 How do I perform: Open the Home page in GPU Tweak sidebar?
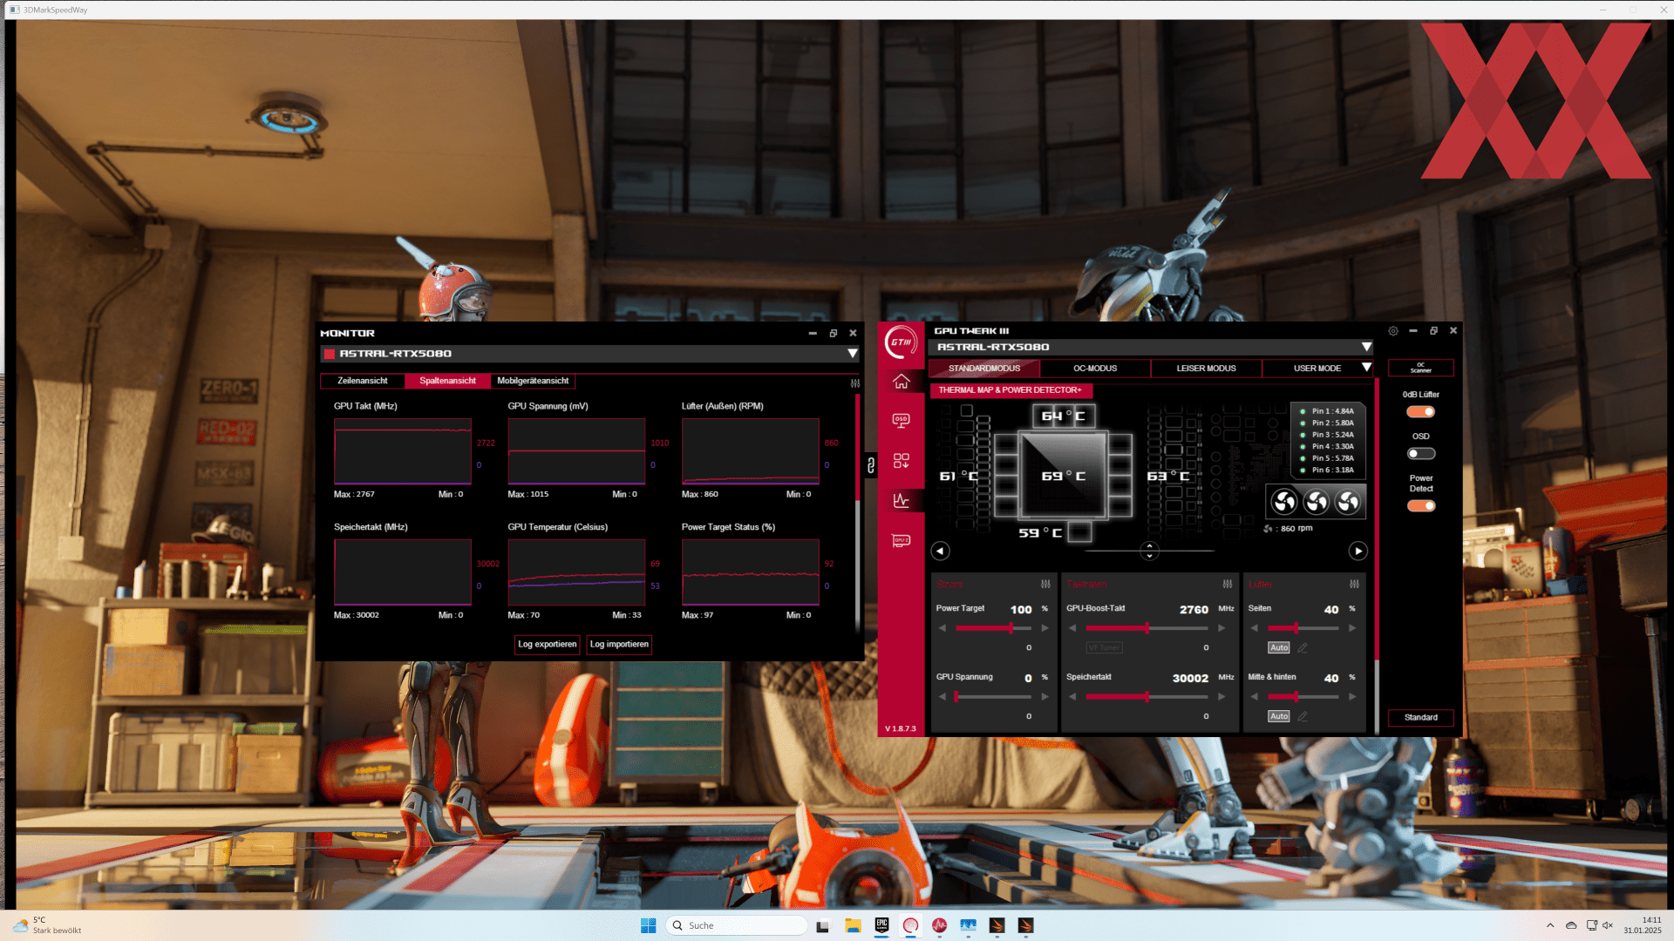click(901, 382)
